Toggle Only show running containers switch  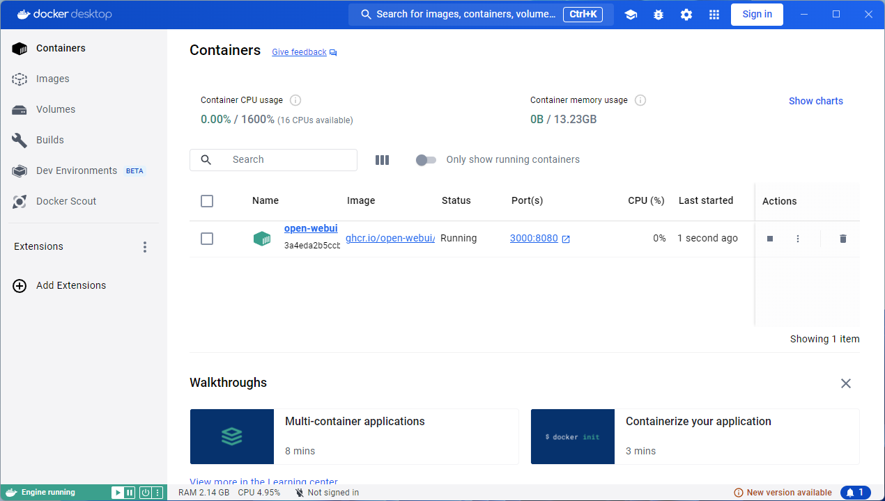coord(426,160)
